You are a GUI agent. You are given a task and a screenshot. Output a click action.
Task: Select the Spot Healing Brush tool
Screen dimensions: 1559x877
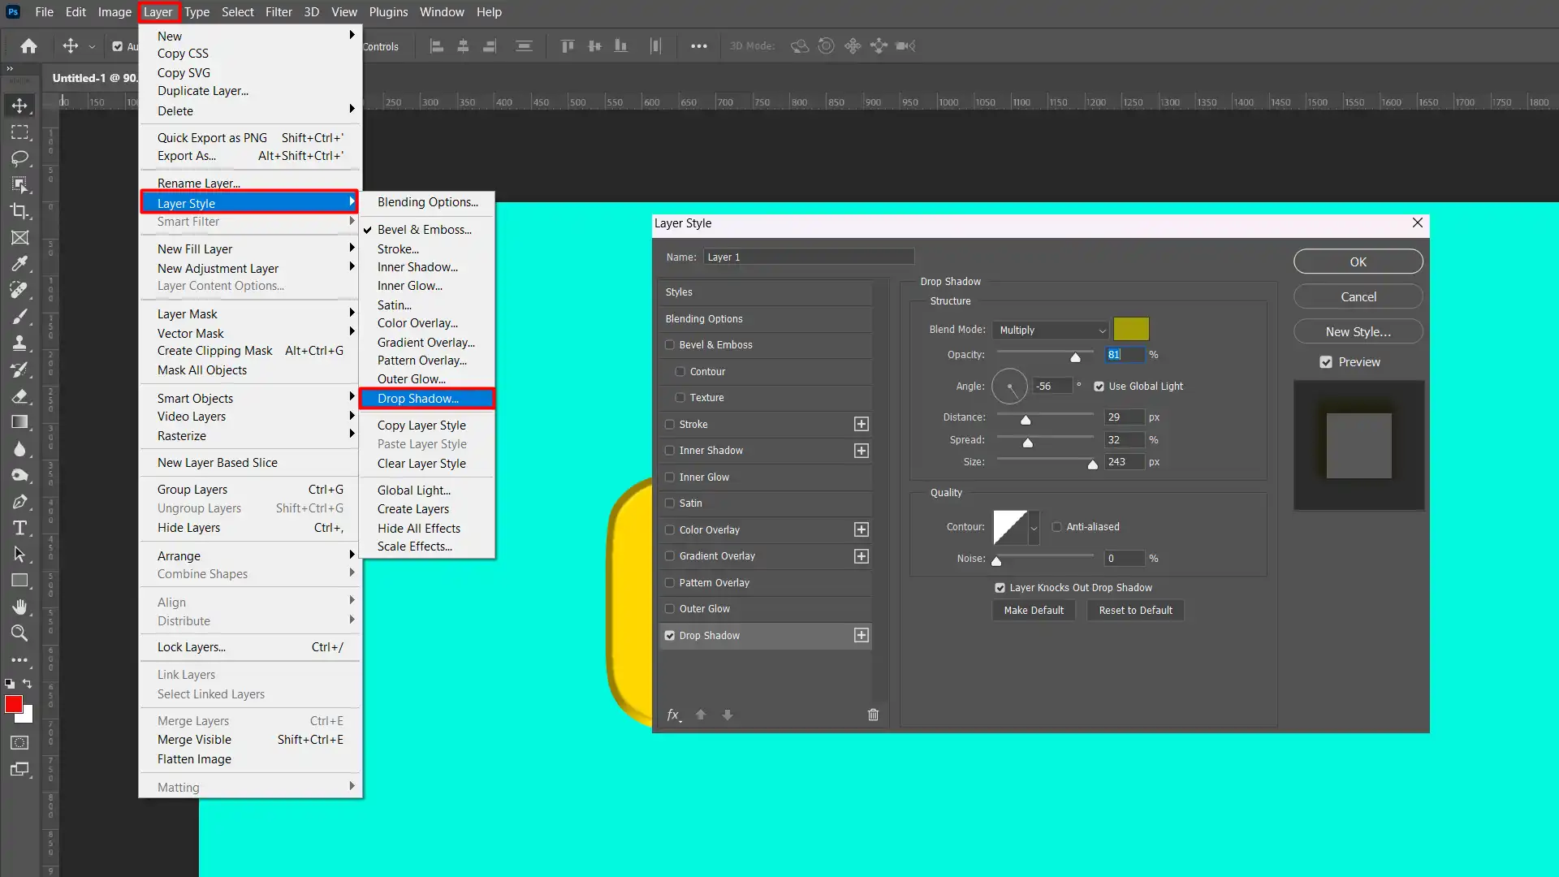[19, 290]
